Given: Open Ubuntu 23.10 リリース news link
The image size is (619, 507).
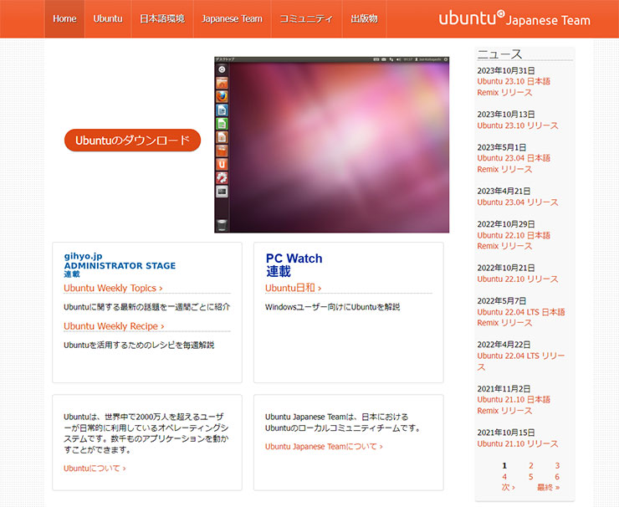Looking at the screenshot, I should (x=518, y=125).
